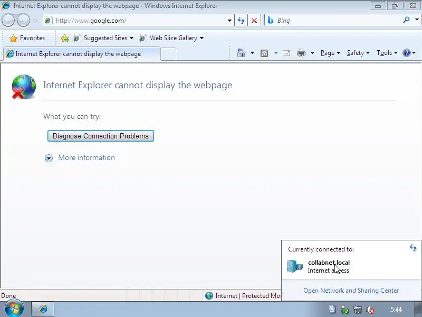Click the muted volume tray icon
The image size is (422, 317).
coord(370,310)
